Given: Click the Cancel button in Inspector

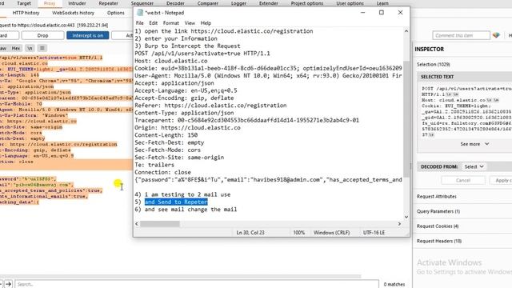Looking at the screenshot, I should click(462, 180).
